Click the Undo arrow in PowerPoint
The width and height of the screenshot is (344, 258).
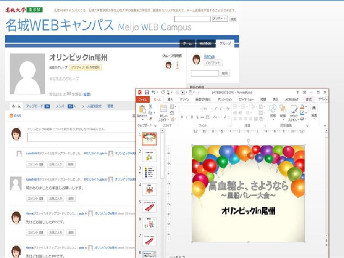point(154,92)
